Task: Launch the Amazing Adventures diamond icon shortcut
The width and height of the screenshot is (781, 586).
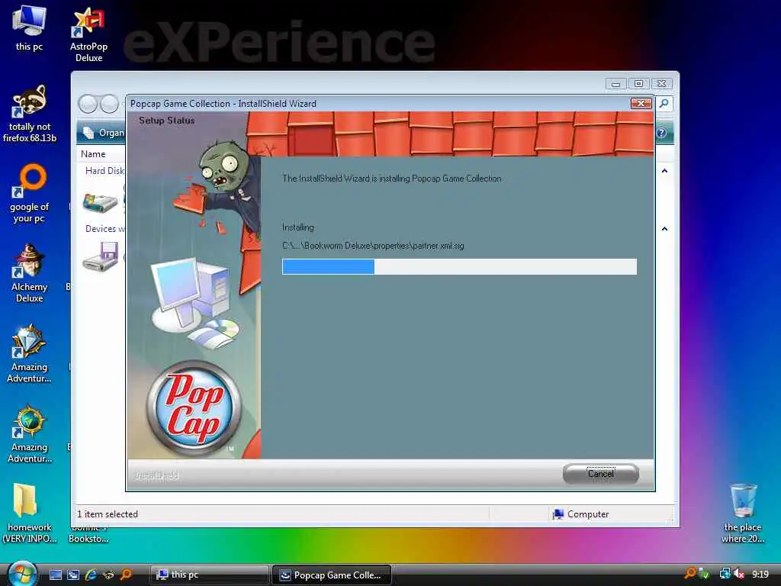Action: tap(29, 353)
